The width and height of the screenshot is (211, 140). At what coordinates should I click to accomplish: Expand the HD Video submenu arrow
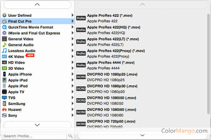(x=72, y=62)
